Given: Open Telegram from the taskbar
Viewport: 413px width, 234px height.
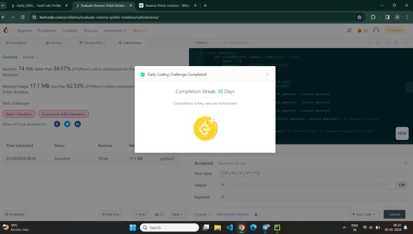Looking at the screenshot, I should [266, 227].
